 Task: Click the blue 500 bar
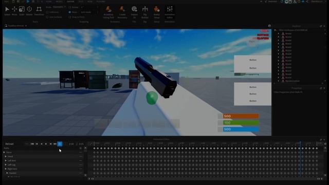(241, 129)
